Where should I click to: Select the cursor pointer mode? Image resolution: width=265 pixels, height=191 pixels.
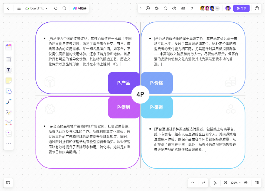pos(215,183)
